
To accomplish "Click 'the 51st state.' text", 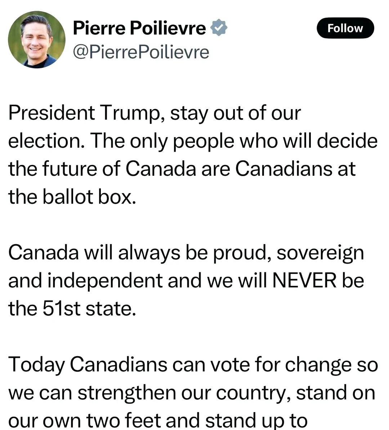I will pyautogui.click(x=72, y=309).
